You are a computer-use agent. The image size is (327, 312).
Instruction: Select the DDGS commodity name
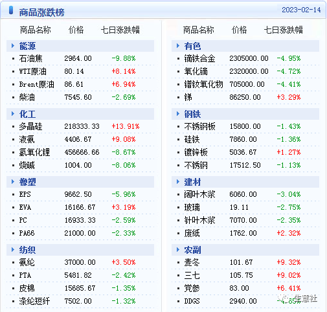192,301
